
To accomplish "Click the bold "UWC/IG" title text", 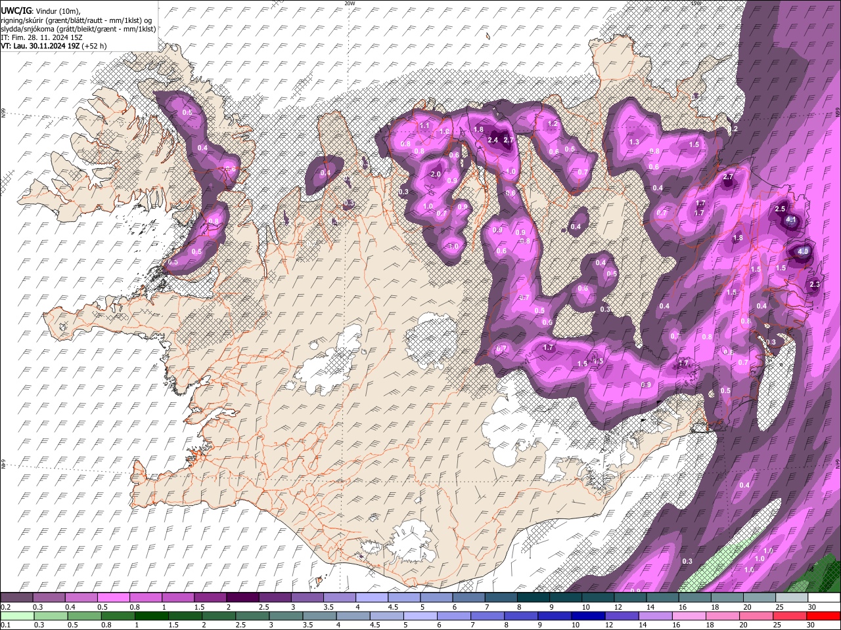I will point(16,10).
